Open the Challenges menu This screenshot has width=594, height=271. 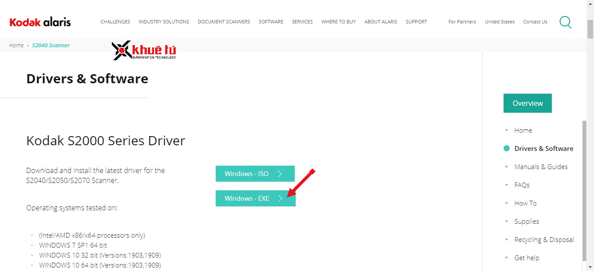click(115, 22)
